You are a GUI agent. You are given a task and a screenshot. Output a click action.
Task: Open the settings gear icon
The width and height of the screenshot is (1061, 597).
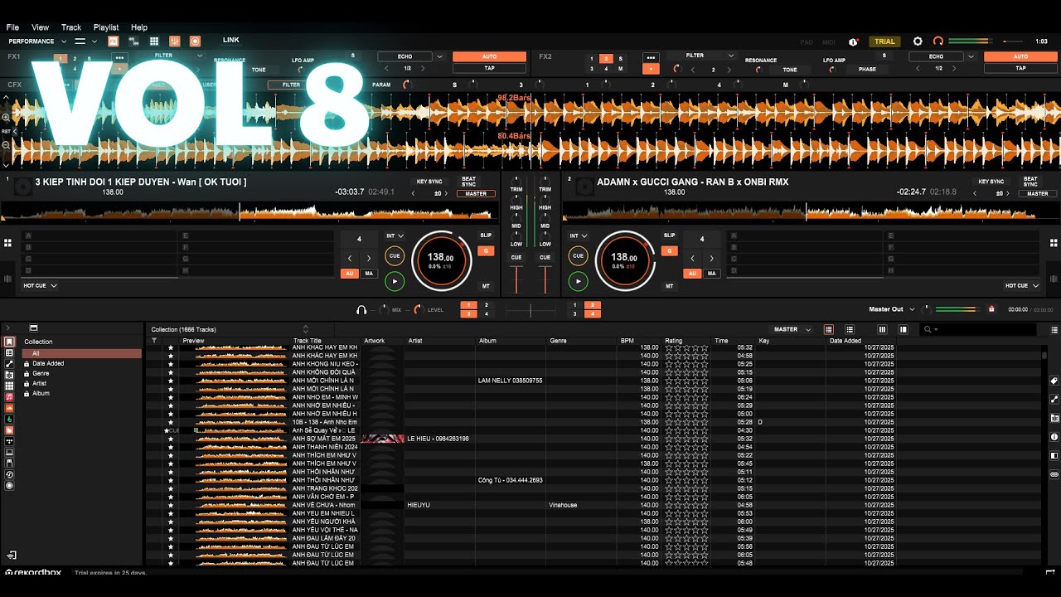pos(918,41)
